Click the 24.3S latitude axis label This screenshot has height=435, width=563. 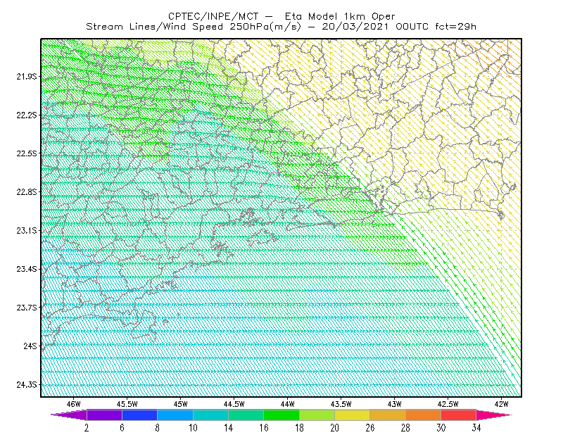(x=27, y=385)
